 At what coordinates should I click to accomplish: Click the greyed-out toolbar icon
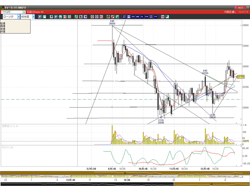click(69, 17)
